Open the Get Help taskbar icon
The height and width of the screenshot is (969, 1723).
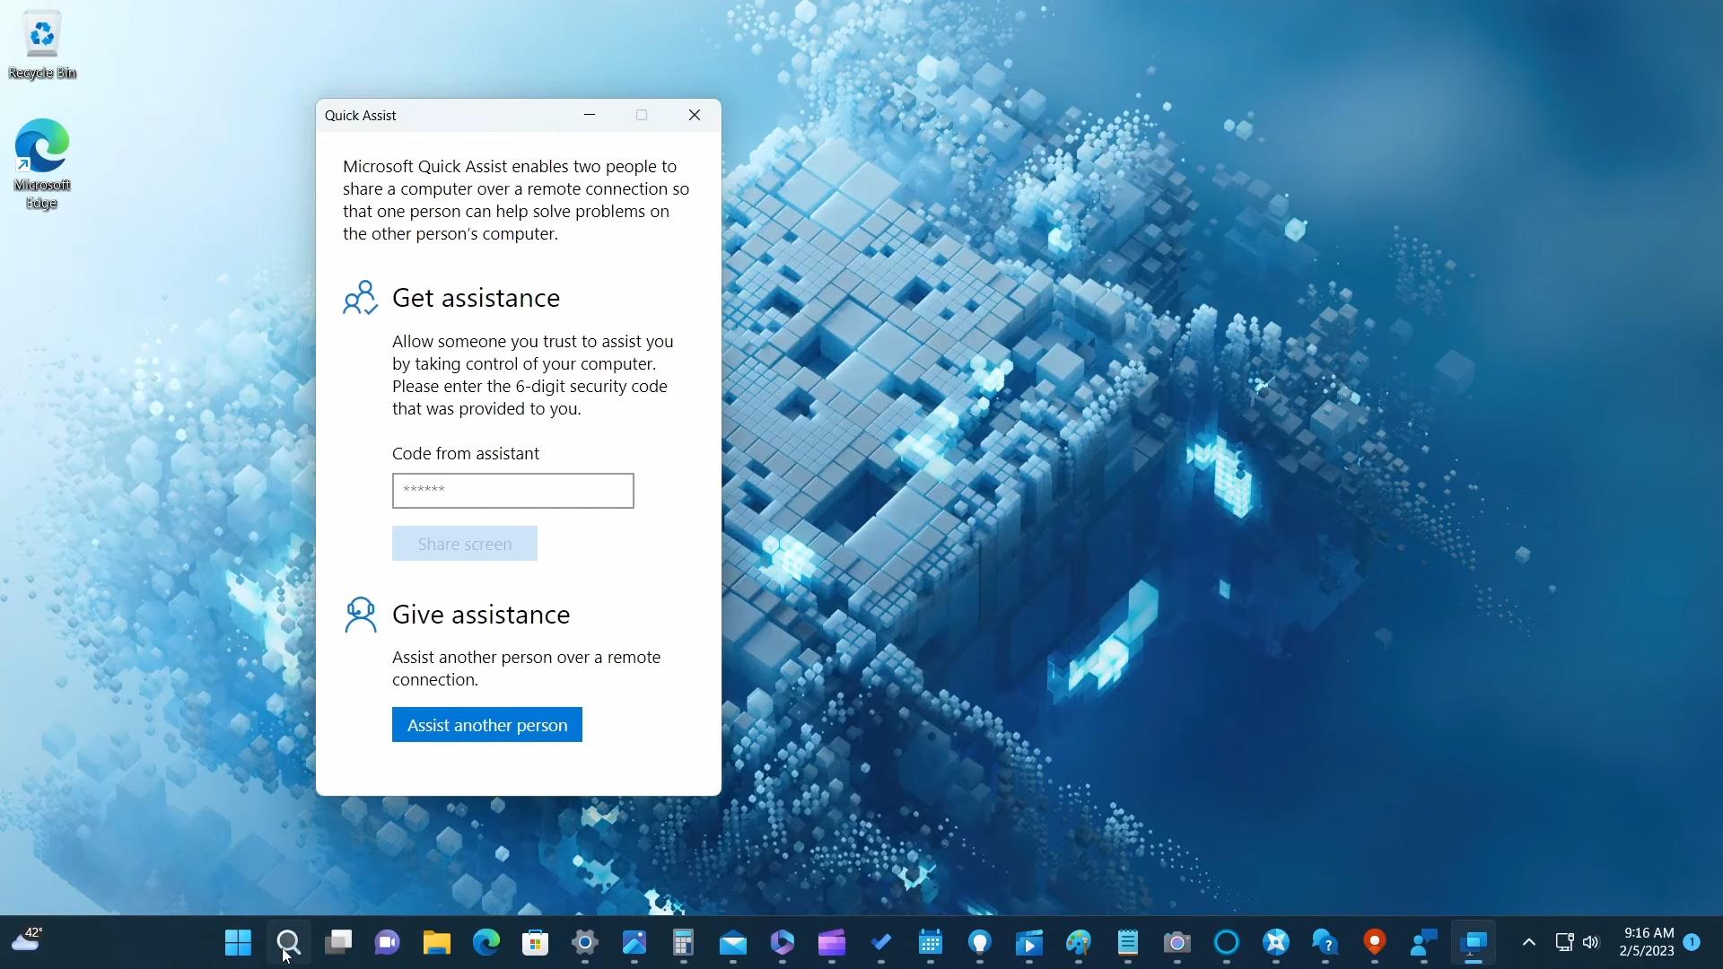1325,943
